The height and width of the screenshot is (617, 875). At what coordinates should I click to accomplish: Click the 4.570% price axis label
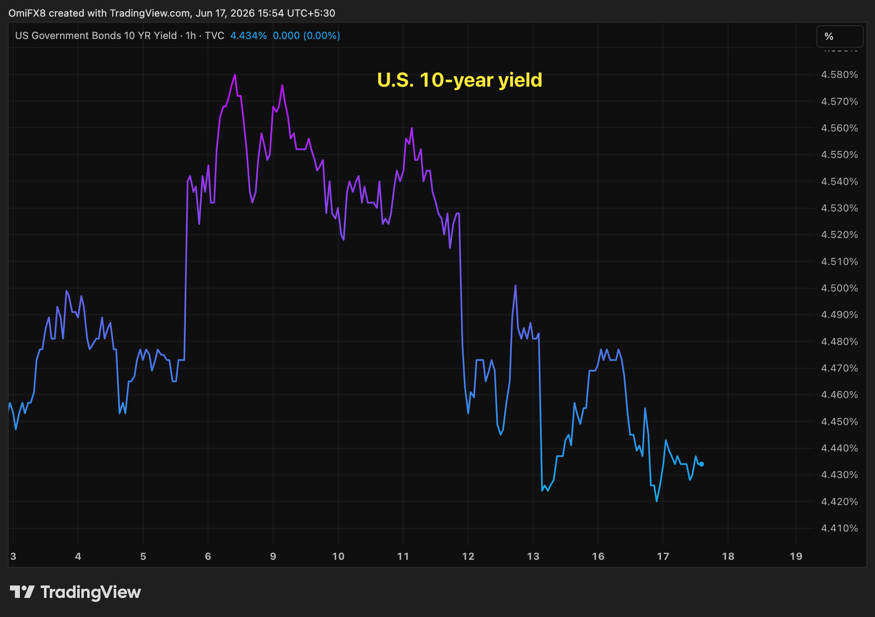tap(839, 102)
